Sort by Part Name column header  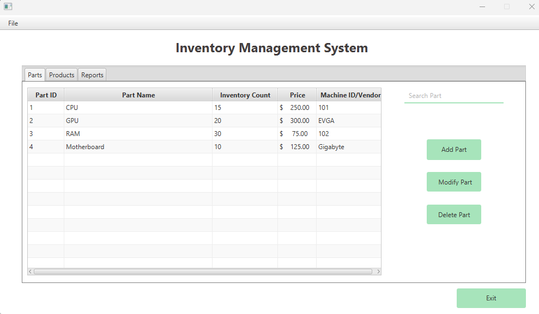138,95
